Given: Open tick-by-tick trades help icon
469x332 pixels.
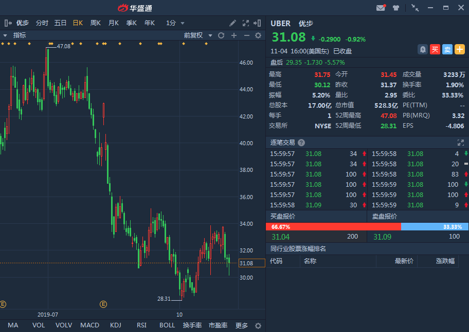Looking at the screenshot, I should (x=301, y=143).
